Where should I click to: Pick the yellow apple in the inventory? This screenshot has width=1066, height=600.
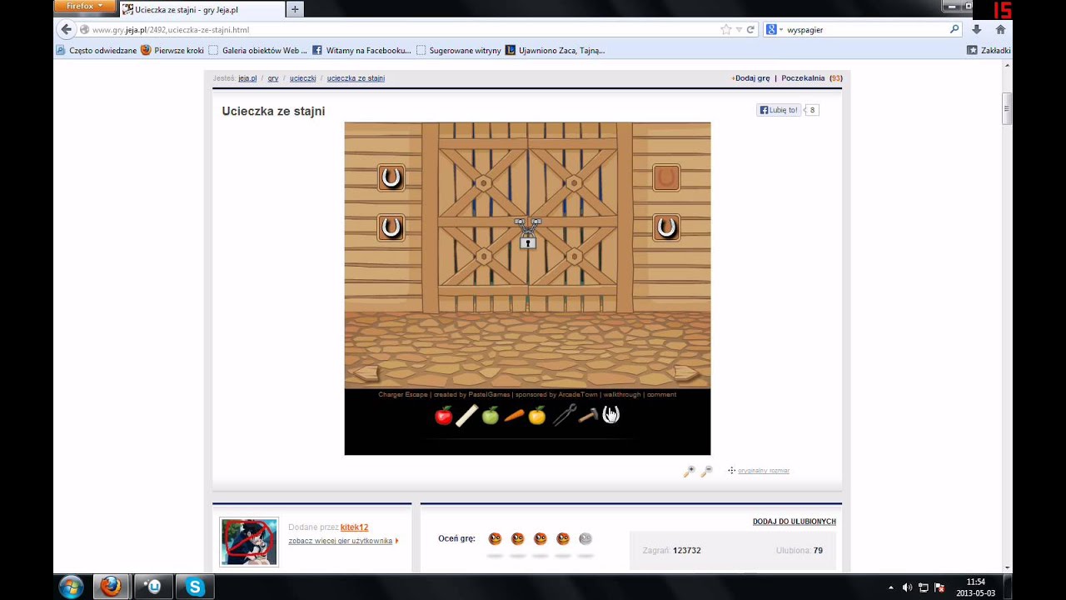[537, 415]
